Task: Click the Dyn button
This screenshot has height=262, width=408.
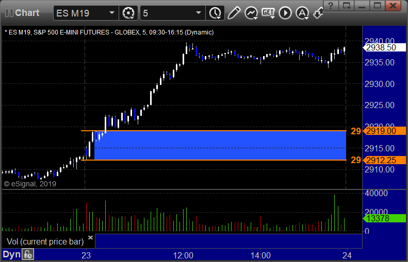Action: click(x=11, y=254)
